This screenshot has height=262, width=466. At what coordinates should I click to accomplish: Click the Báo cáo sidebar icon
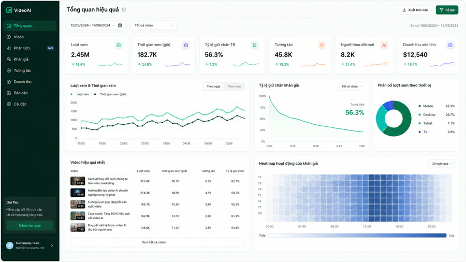[x=9, y=93]
